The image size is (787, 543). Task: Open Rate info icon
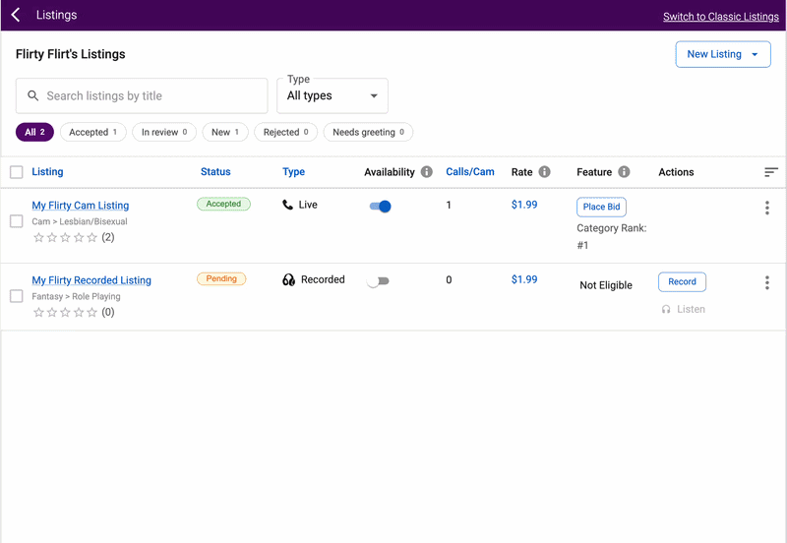click(x=545, y=171)
